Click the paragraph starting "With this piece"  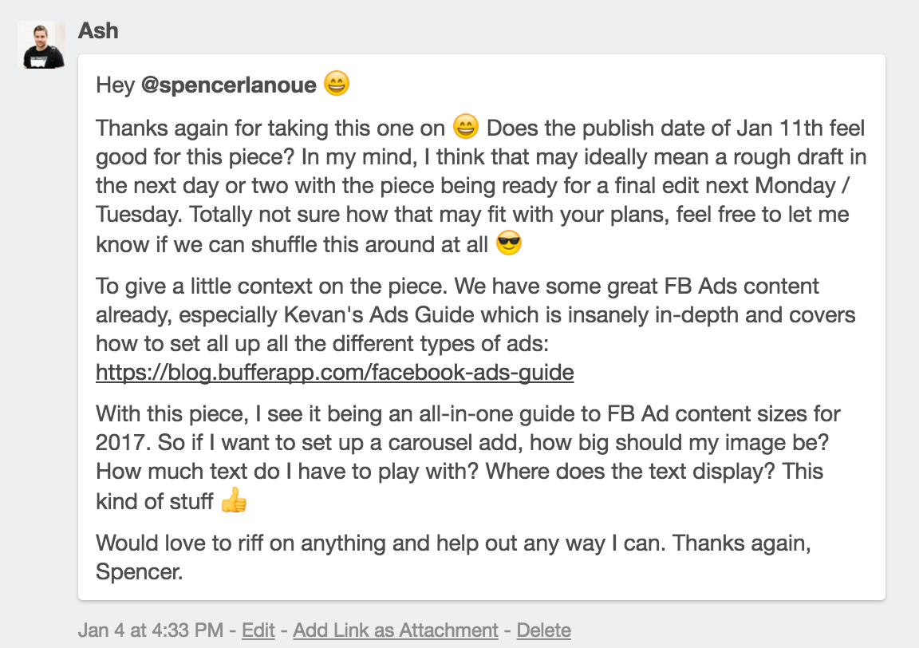click(468, 457)
